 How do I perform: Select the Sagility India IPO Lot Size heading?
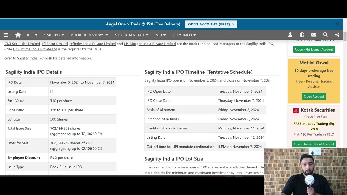[x=174, y=159]
